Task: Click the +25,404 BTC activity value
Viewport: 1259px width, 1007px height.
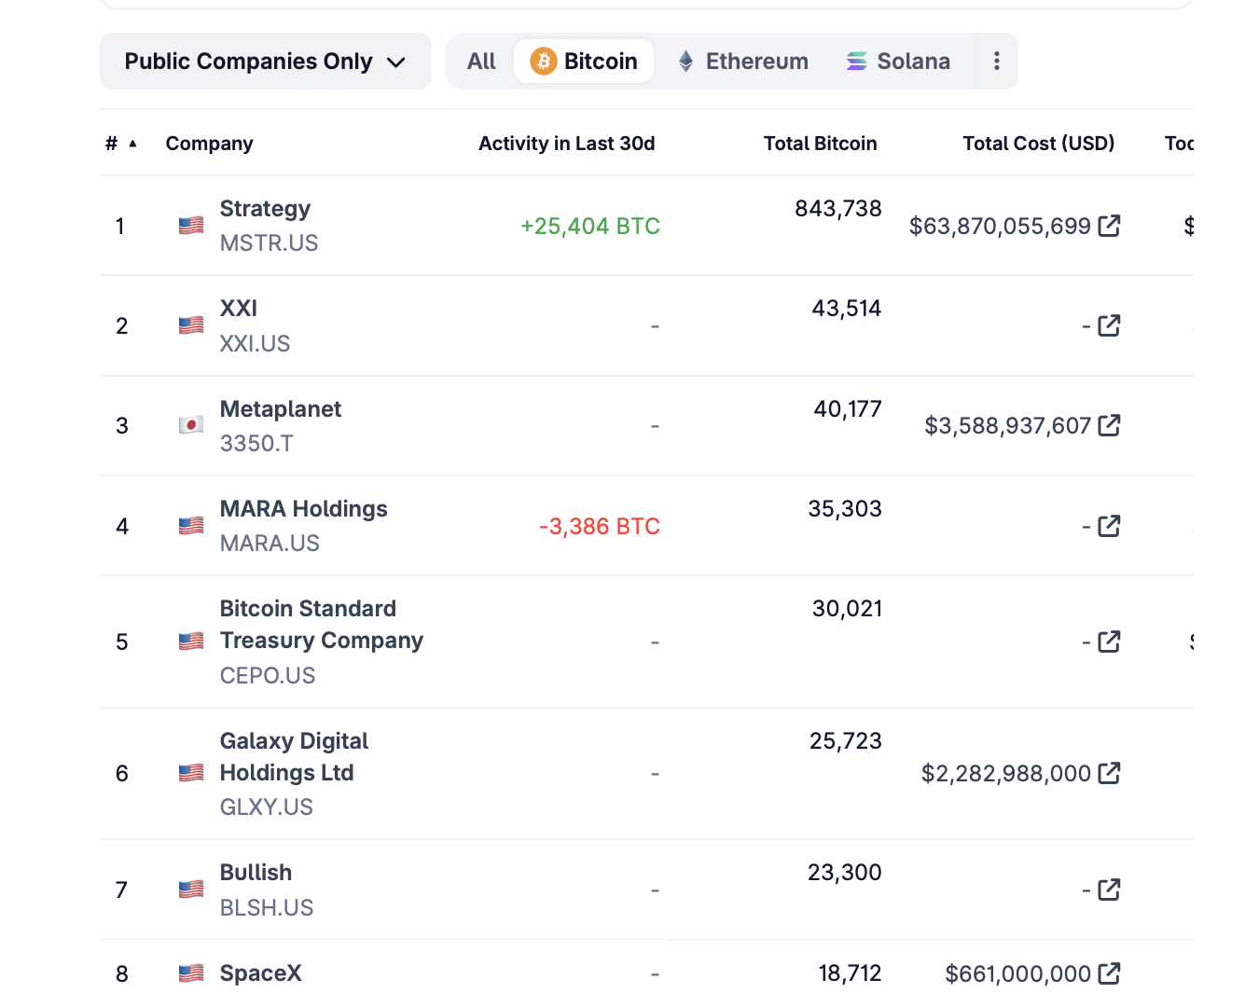Action: (x=590, y=227)
